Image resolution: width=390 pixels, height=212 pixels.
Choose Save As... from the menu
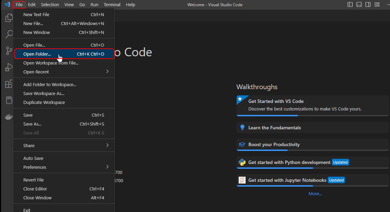point(64,124)
